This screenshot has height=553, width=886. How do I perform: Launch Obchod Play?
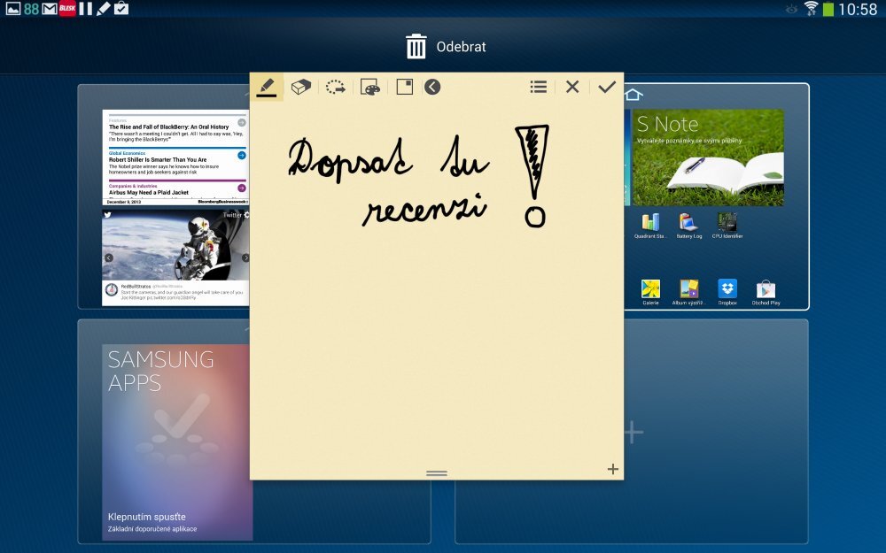766,288
